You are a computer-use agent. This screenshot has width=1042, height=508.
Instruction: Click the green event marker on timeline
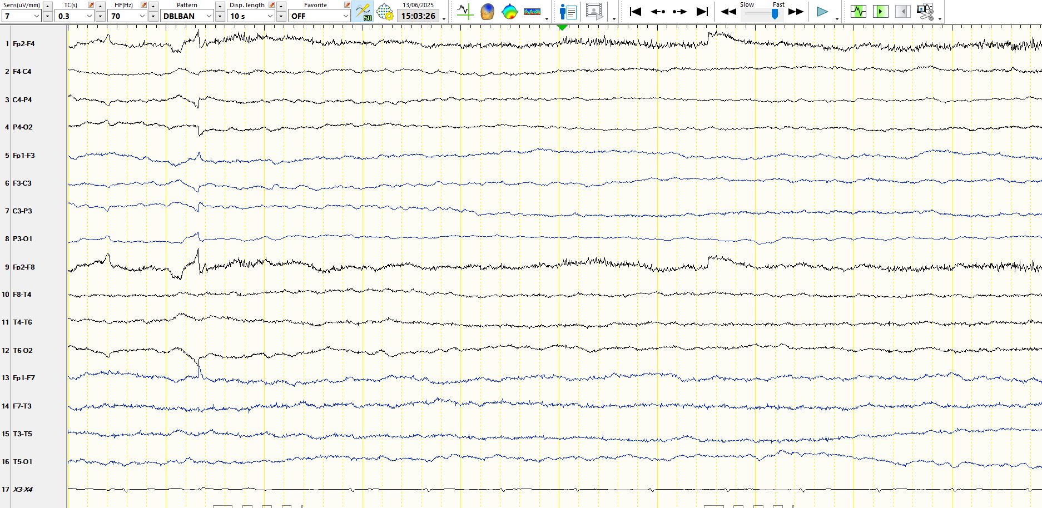562,27
